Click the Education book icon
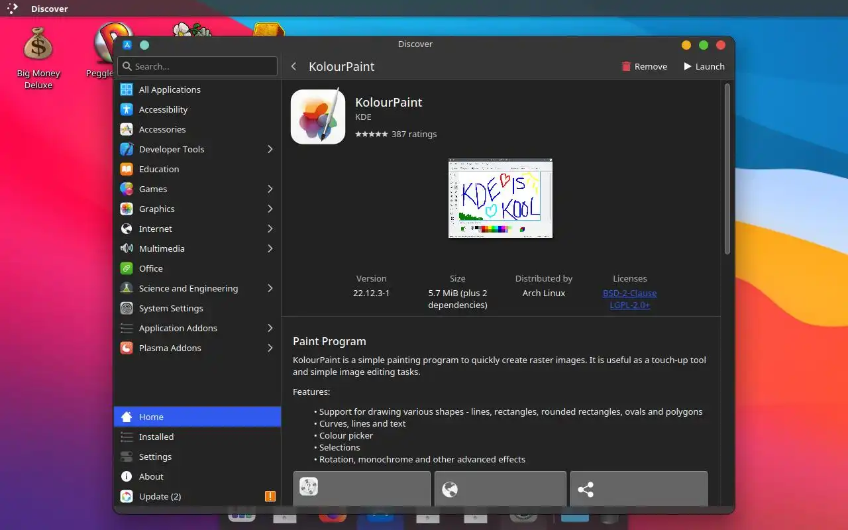The height and width of the screenshot is (530, 848). pyautogui.click(x=126, y=169)
